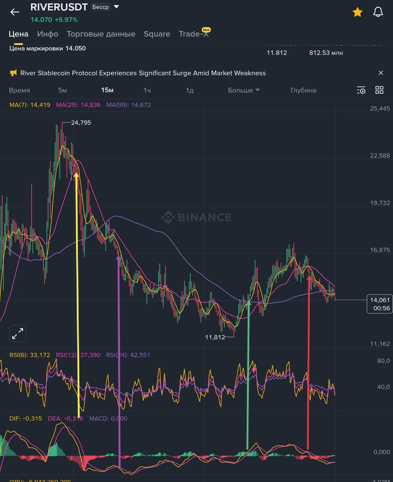393x482 pixels.
Task: Tap the MA(25): 14,836 indicator label
Action: [78, 105]
